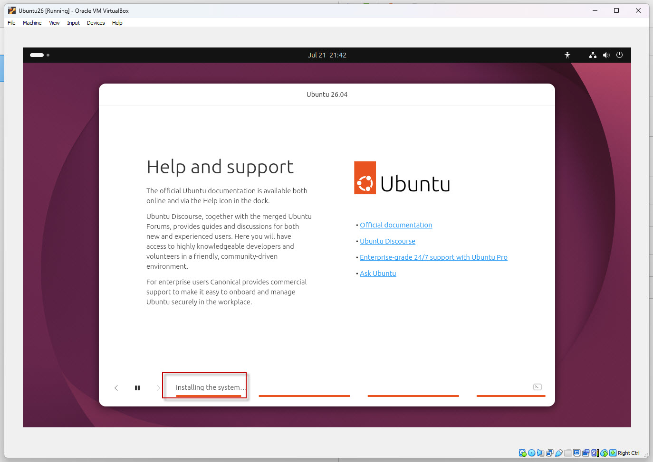Click the USB devices status icon
Viewport: 653px width, 462px height.
tap(559, 453)
